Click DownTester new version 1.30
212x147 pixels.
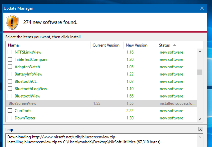coord(130,118)
